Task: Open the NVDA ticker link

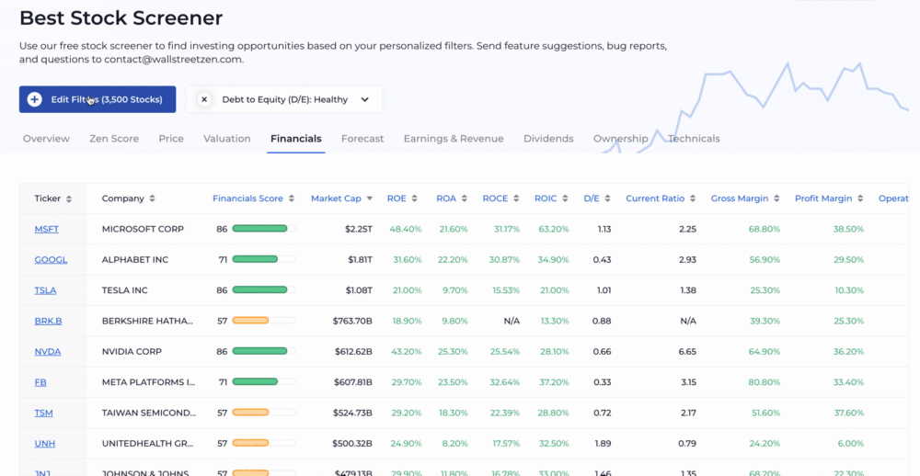Action: pyautogui.click(x=48, y=352)
